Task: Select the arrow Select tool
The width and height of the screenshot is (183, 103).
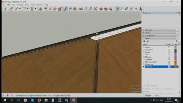Action: [5, 9]
